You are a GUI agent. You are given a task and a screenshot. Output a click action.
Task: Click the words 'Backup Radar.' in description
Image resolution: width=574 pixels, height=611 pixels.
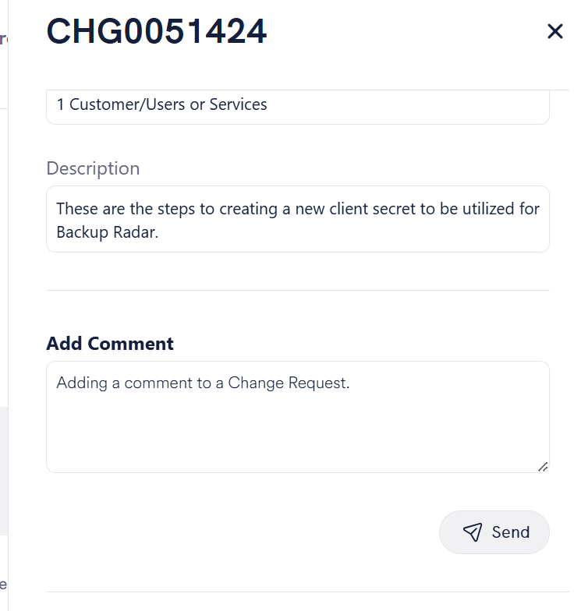point(108,232)
